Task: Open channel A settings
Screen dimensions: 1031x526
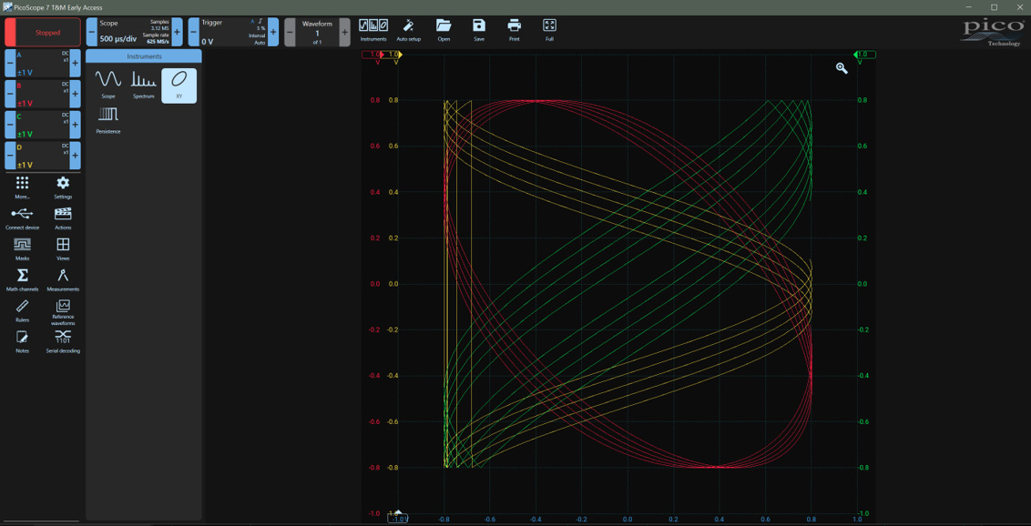Action: pos(42,64)
